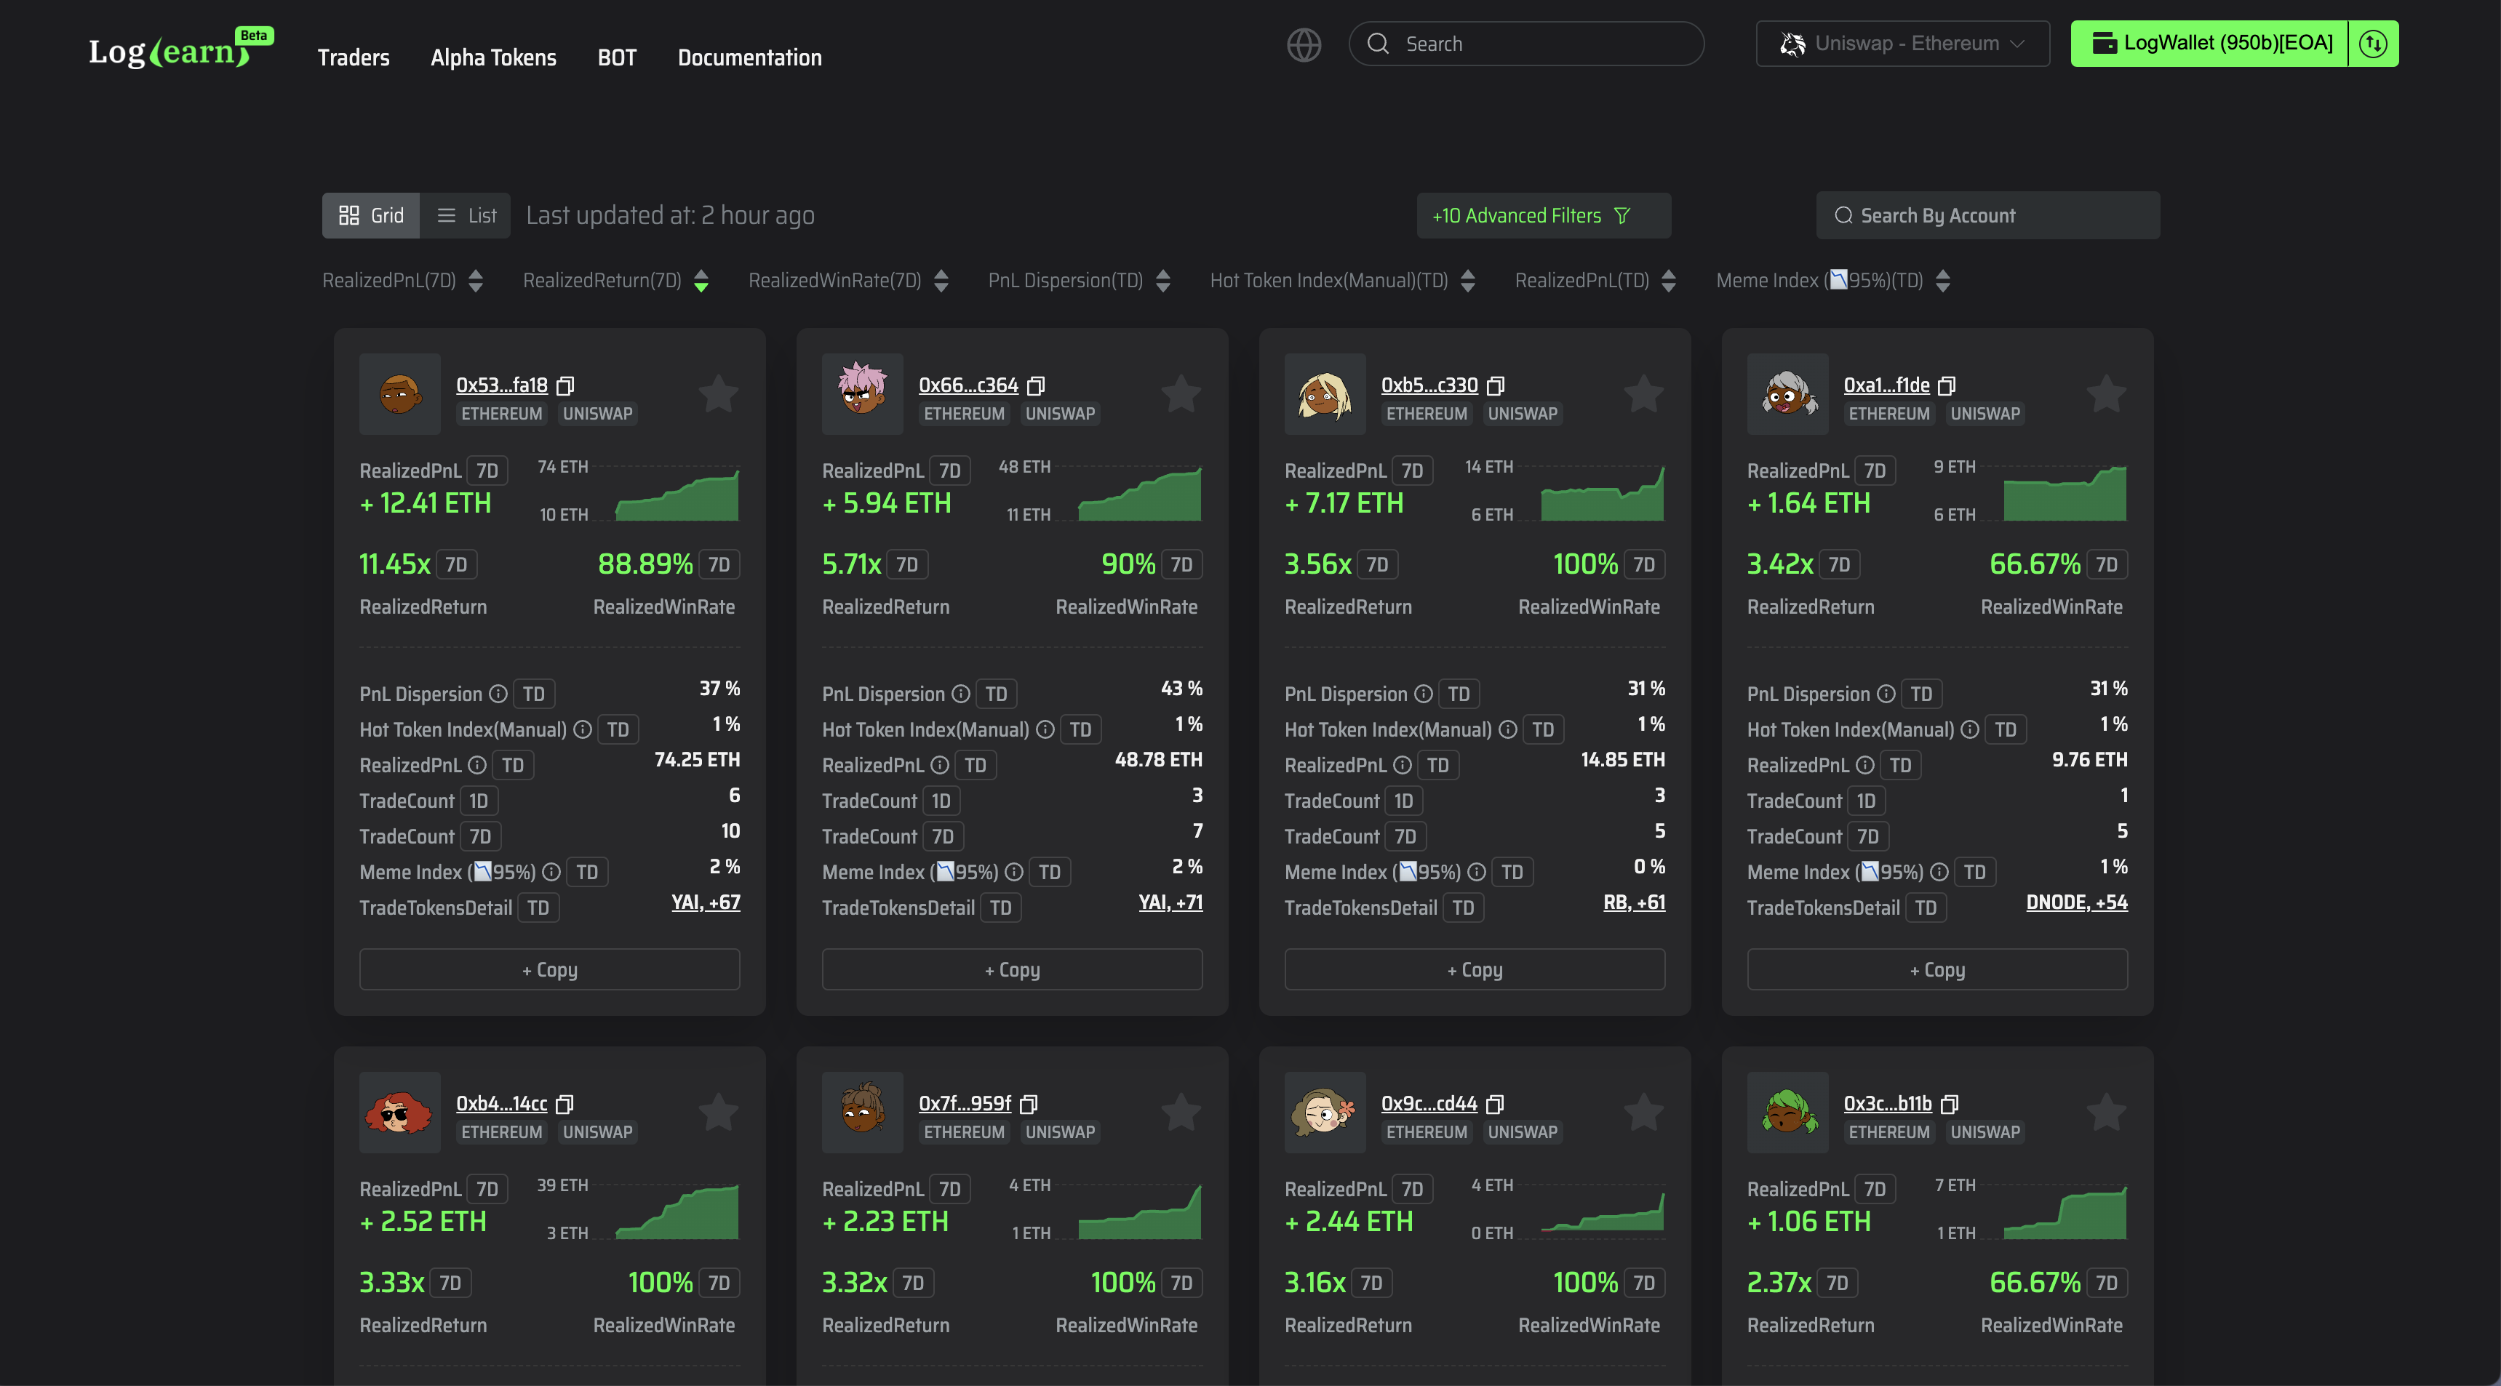Open RB, +61 trade tokens detail
2501x1386 pixels.
click(1634, 902)
